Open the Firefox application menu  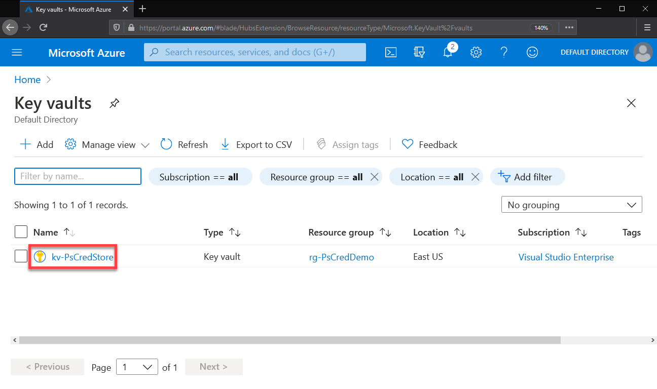[x=647, y=28]
